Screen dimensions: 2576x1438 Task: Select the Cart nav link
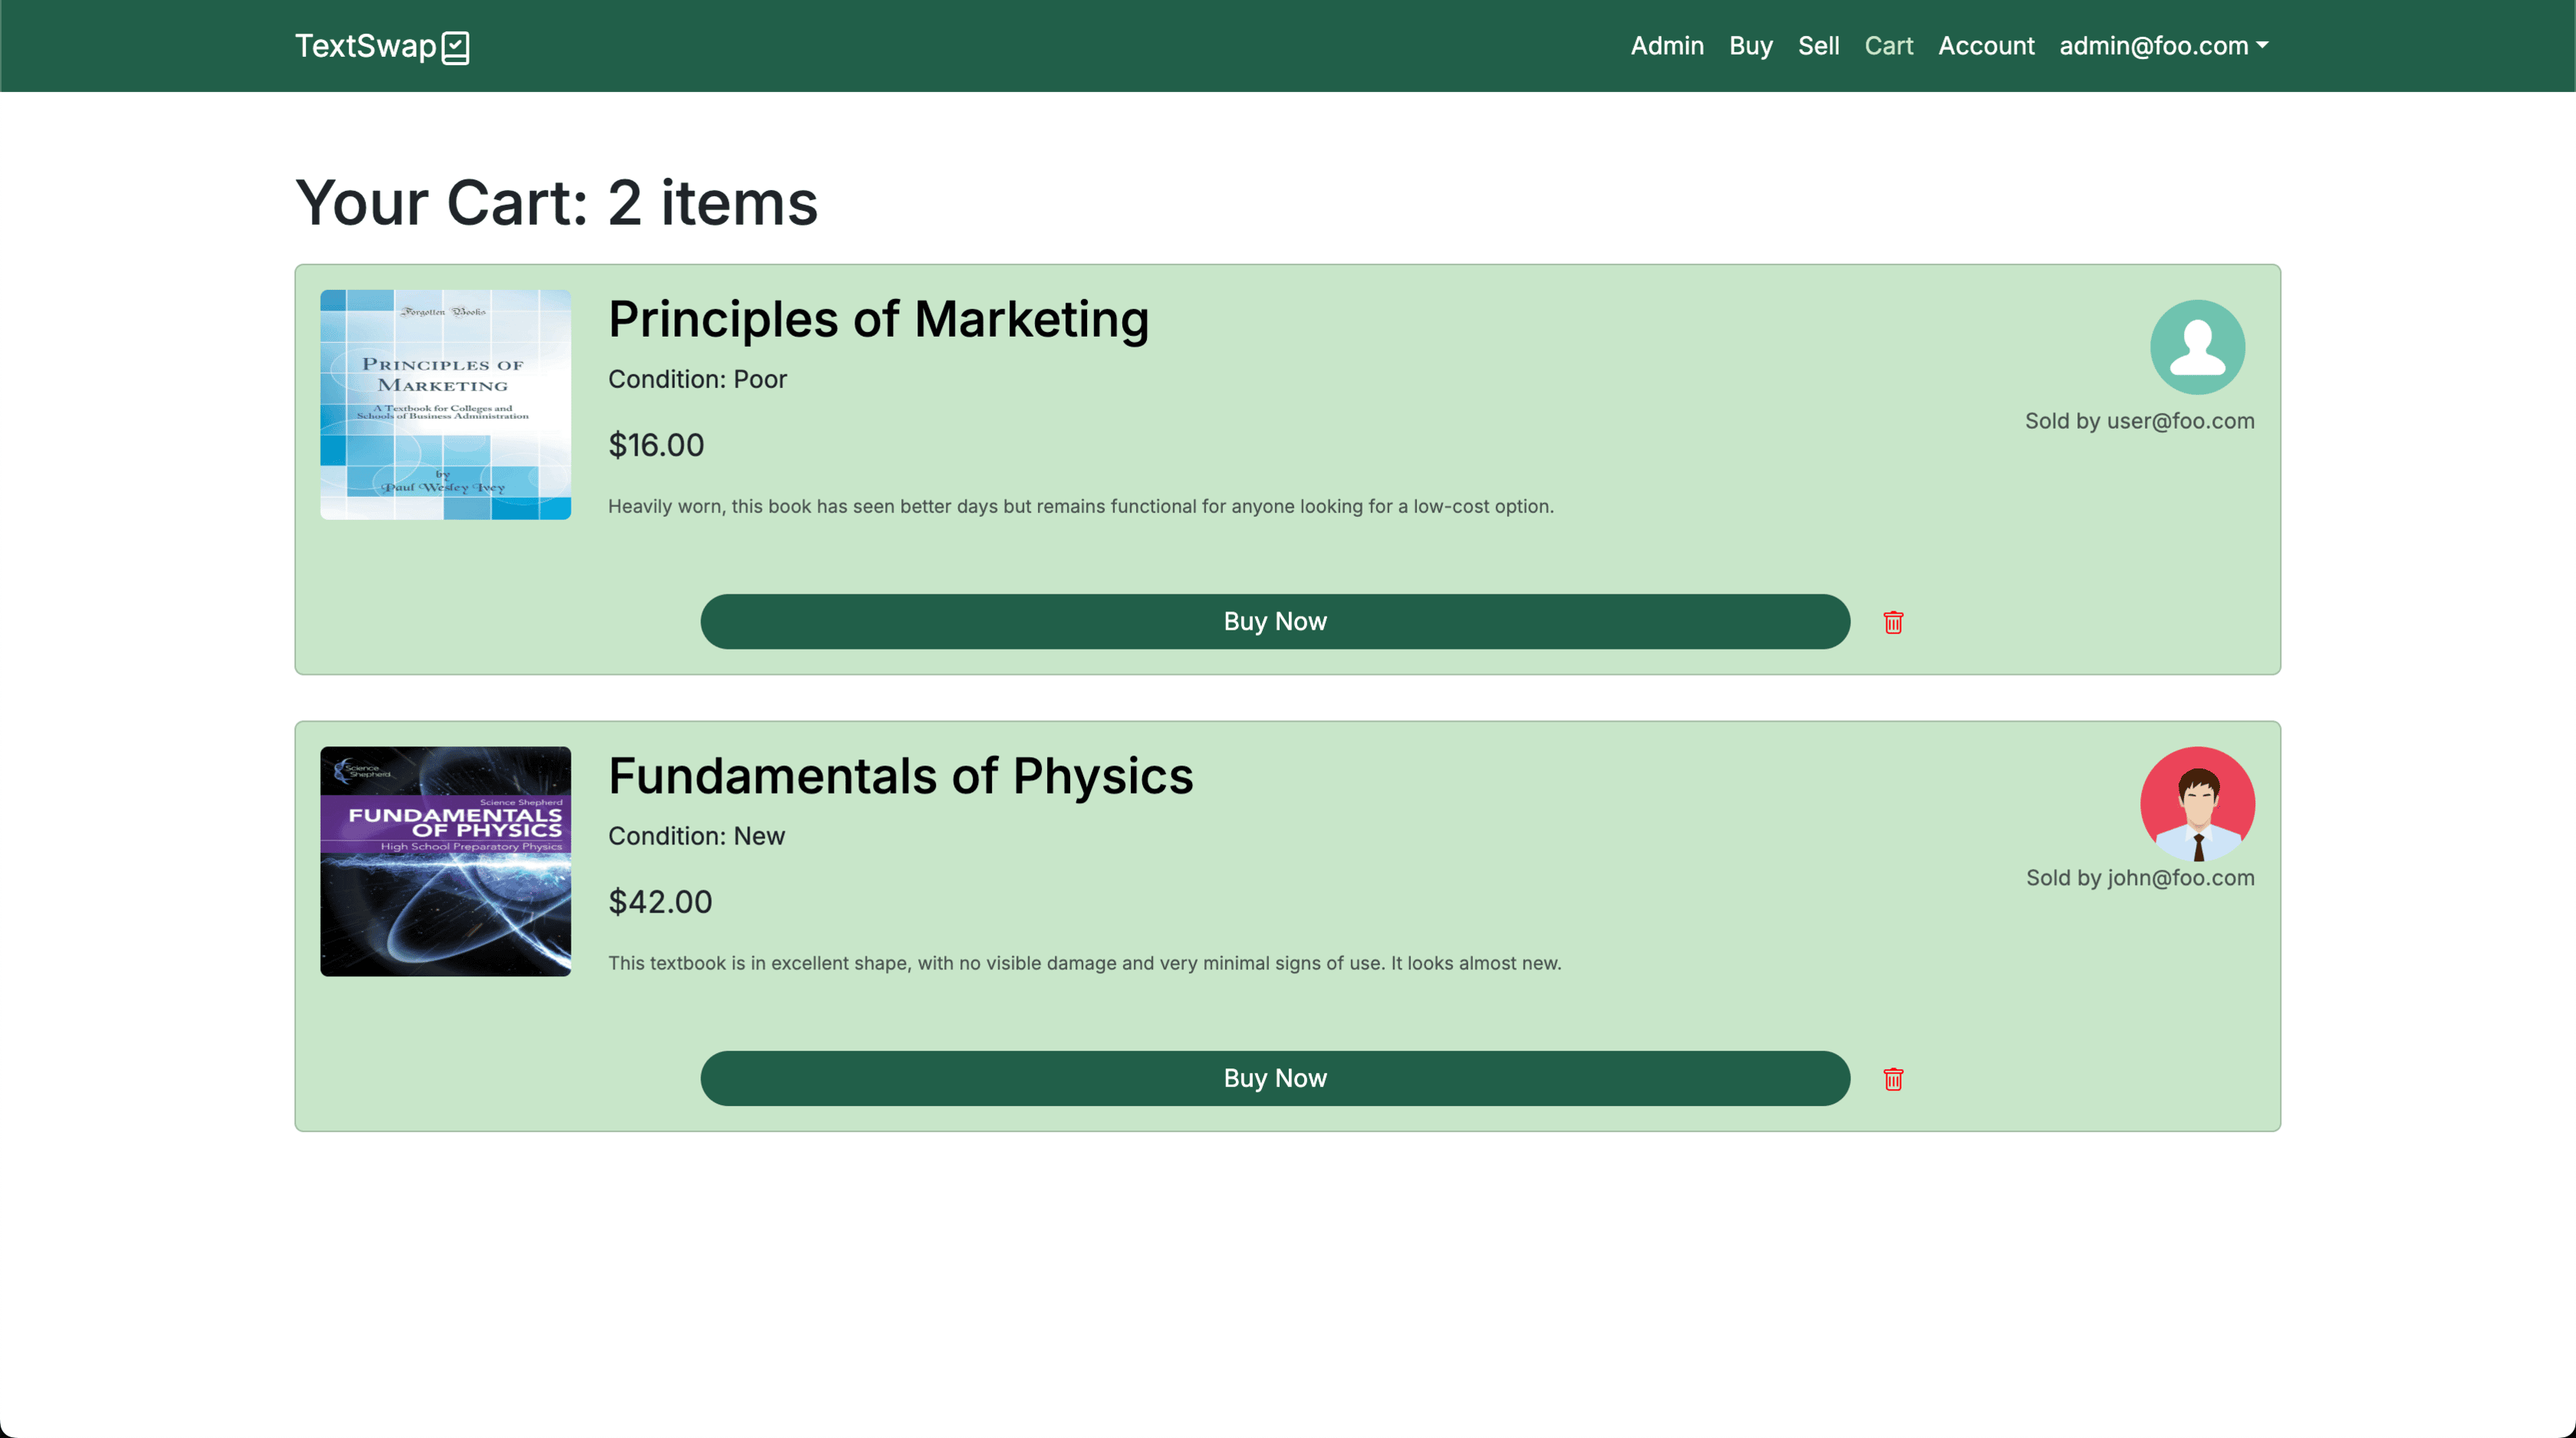pos(1888,46)
